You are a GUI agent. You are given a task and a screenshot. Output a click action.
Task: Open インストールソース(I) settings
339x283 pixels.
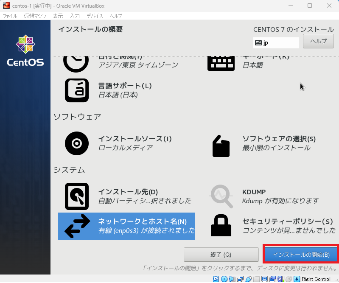pos(135,139)
